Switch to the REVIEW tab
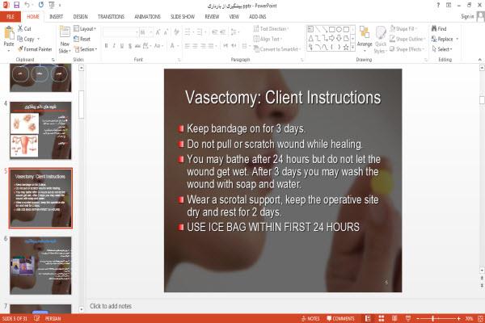 [212, 17]
